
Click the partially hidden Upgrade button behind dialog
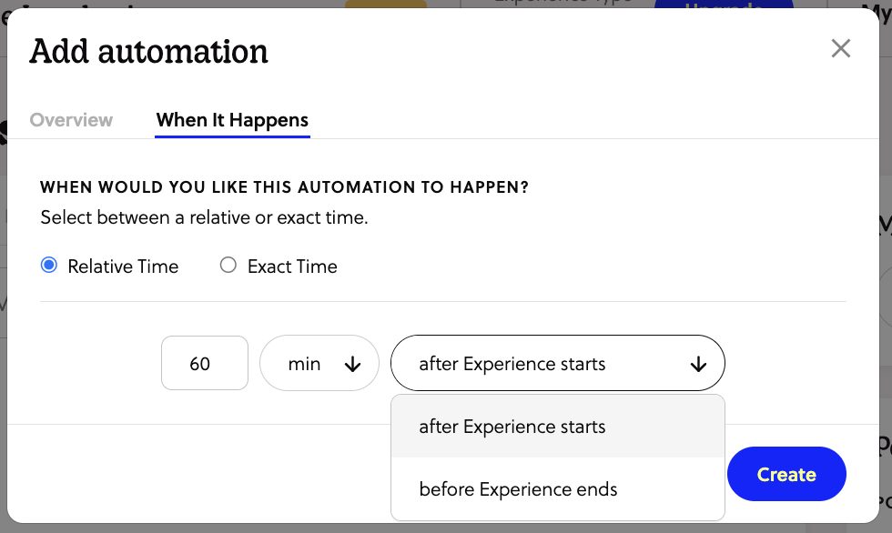[724, 9]
